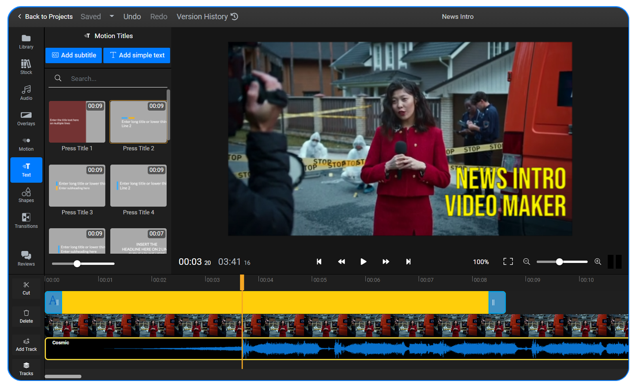Expand fullscreen preview mode
The height and width of the screenshot is (390, 637).
[x=508, y=262]
